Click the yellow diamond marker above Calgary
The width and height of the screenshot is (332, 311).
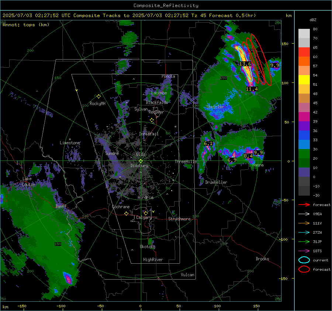click(146, 213)
